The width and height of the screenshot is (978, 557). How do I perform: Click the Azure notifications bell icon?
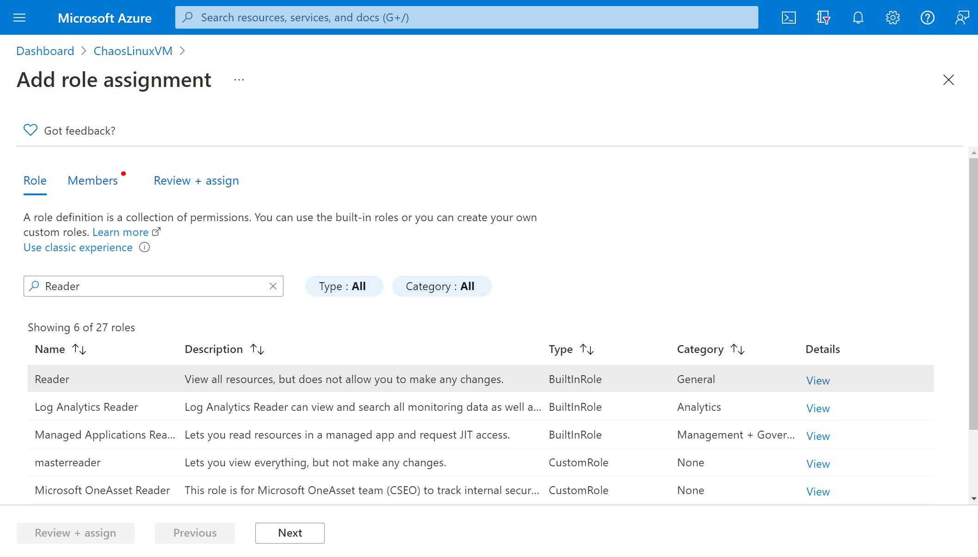858,18
